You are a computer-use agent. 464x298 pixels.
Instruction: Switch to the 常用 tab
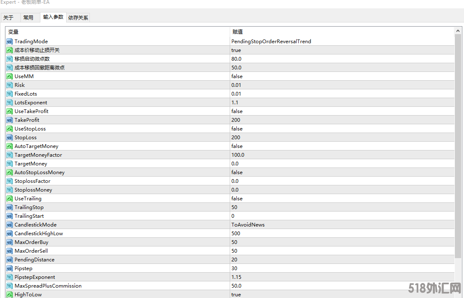pos(28,18)
